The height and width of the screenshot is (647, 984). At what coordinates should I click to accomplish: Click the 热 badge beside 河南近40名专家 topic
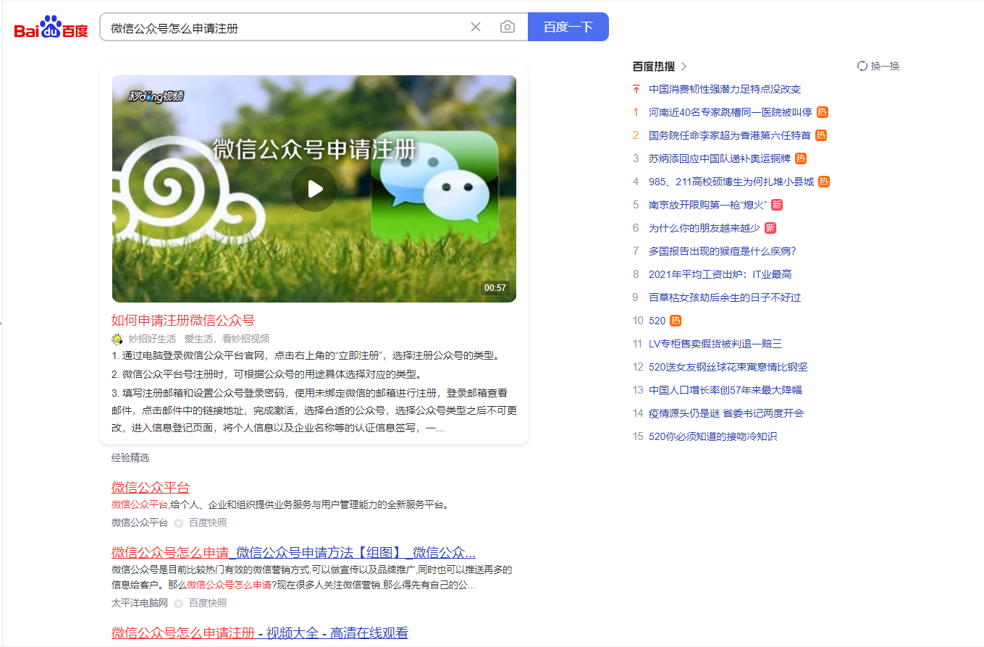823,112
